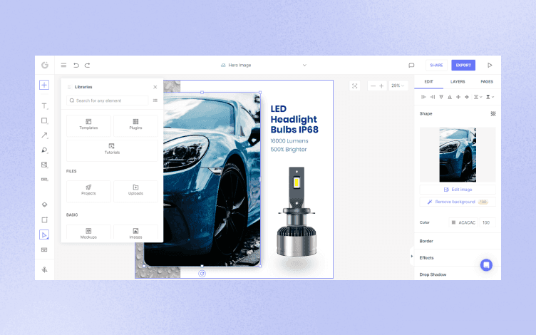The width and height of the screenshot is (536, 335).
Task: Select the Arrow line tool
Action: tap(44, 135)
